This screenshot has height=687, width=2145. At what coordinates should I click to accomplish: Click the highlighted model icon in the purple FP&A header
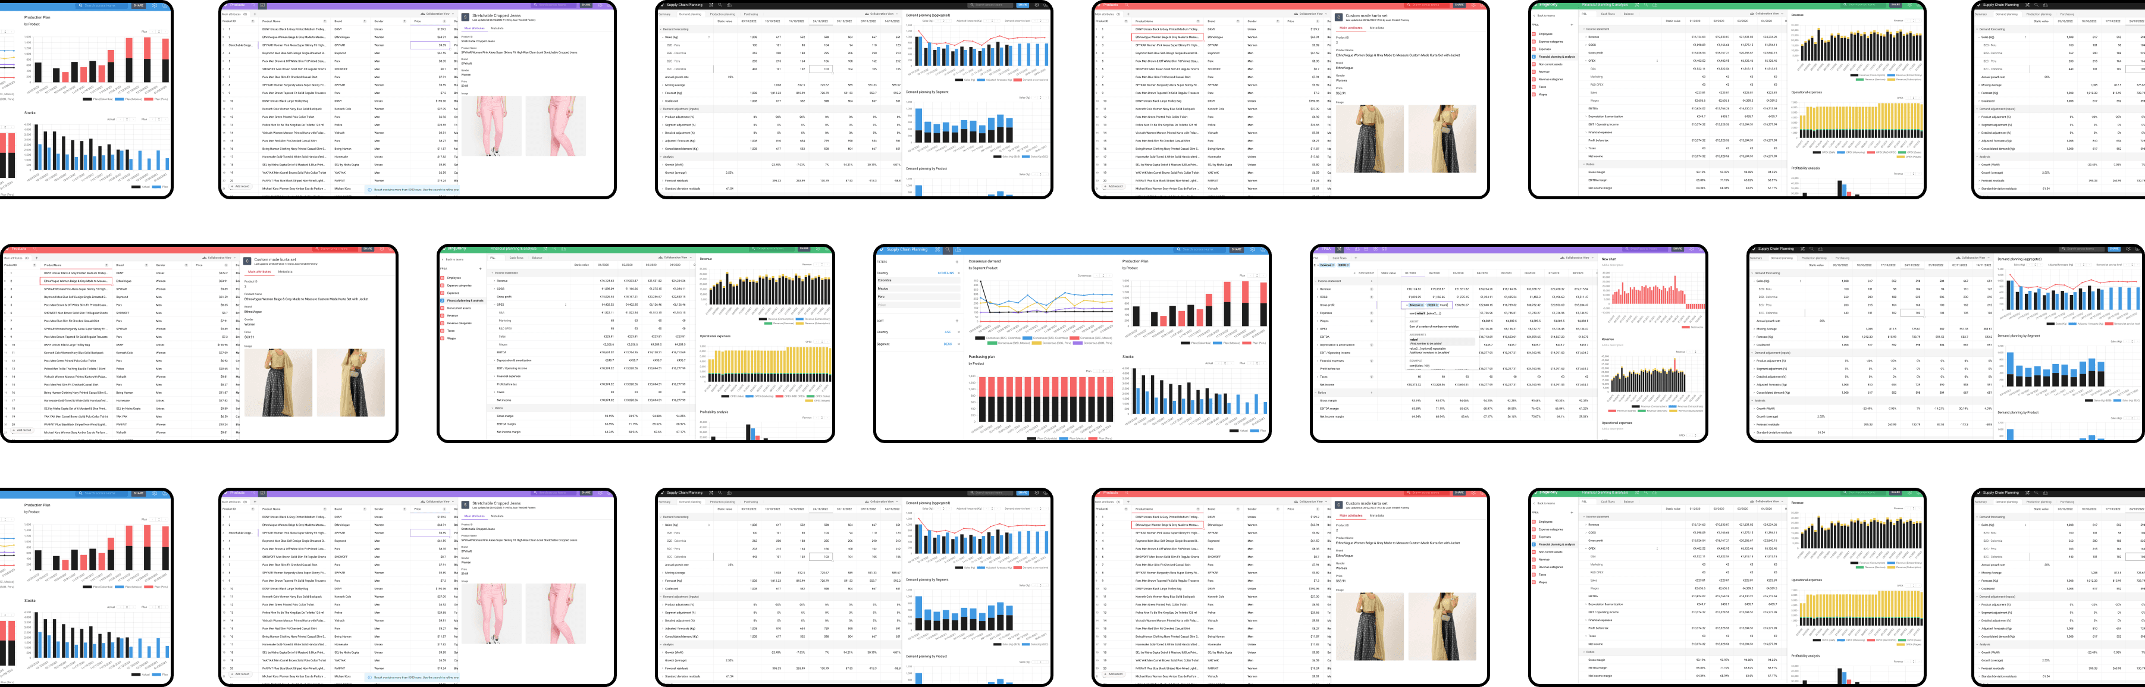pos(1340,249)
